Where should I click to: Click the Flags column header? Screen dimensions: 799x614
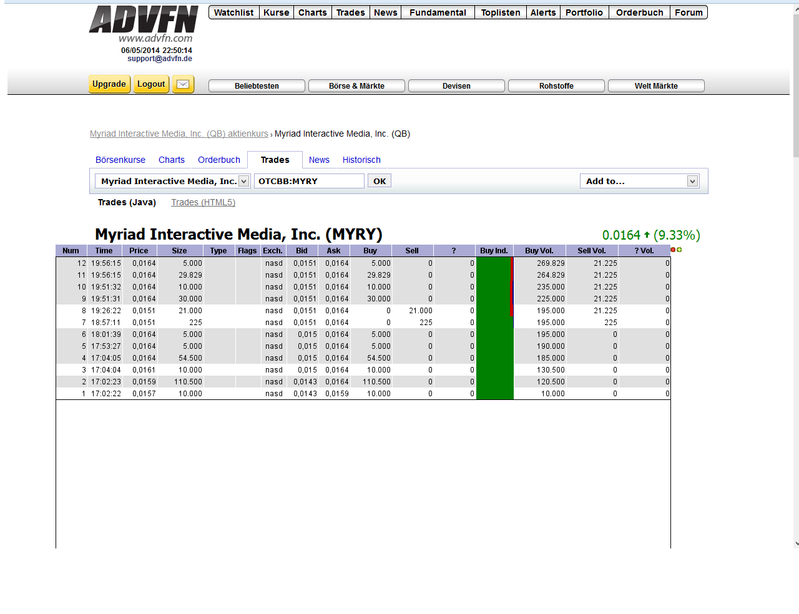(x=247, y=251)
